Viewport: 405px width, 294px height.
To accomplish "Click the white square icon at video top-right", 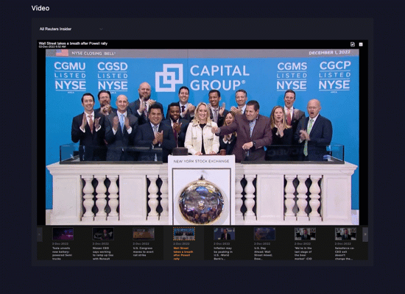I will pos(361,44).
